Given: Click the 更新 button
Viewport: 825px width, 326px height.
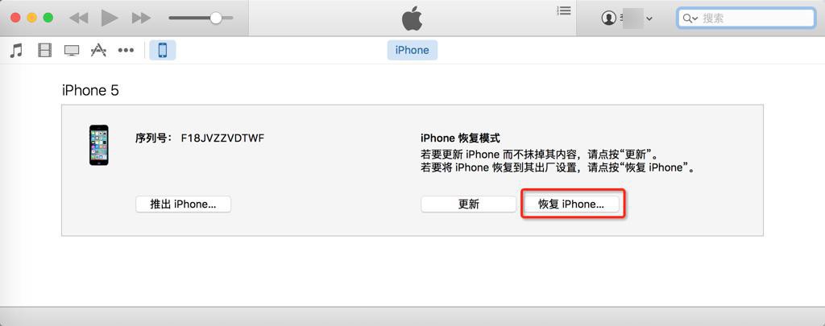Looking at the screenshot, I should coord(468,204).
